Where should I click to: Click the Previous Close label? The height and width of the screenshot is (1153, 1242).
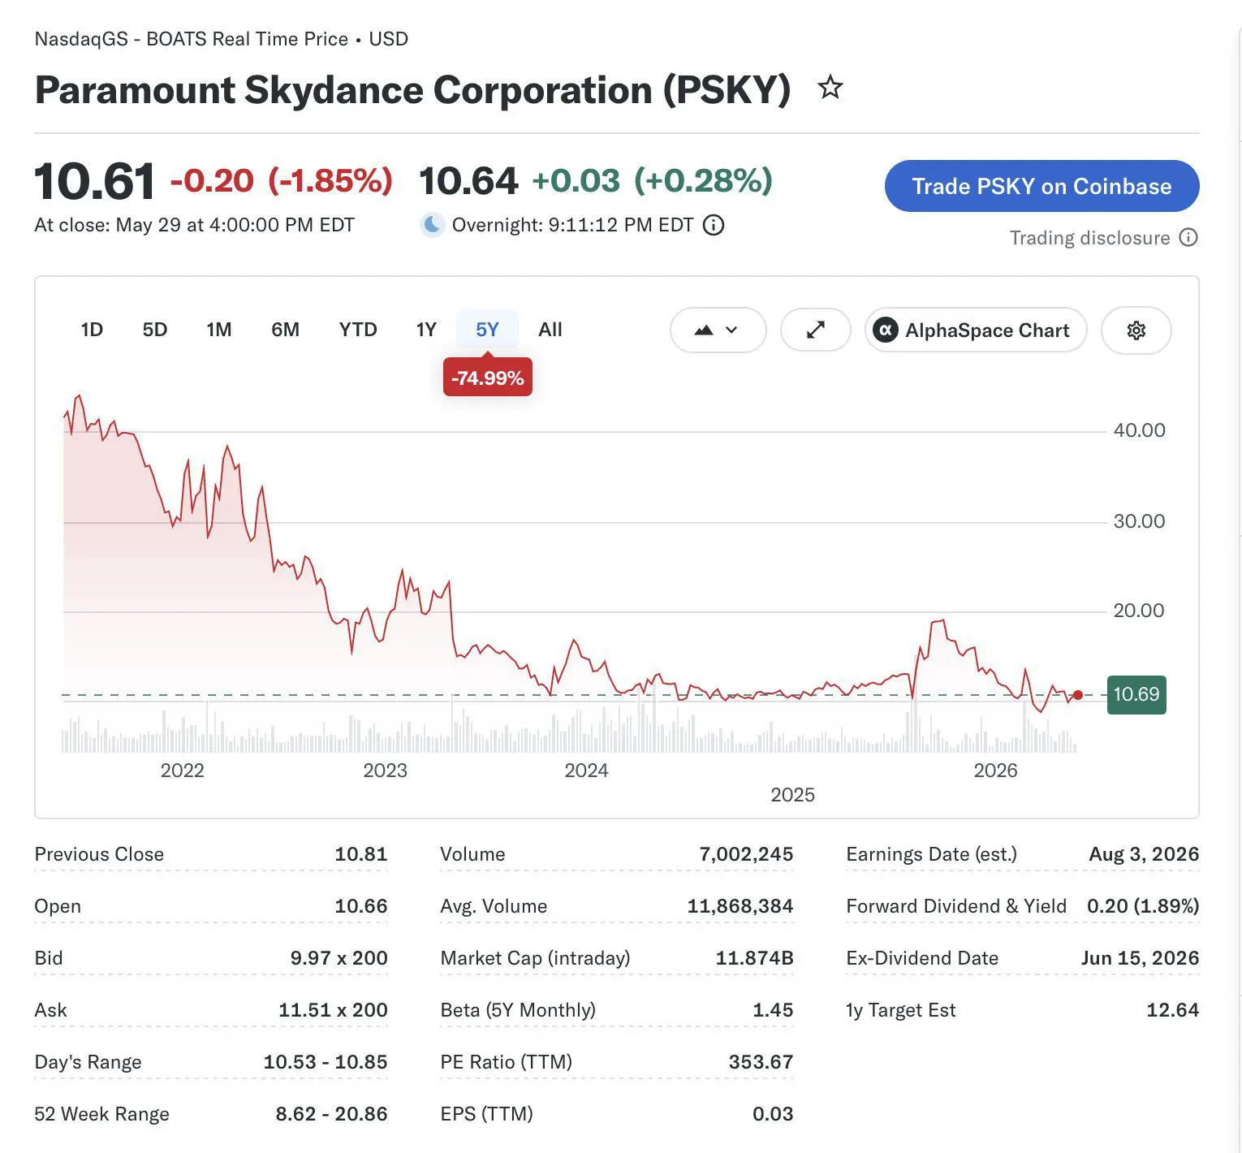(x=99, y=854)
